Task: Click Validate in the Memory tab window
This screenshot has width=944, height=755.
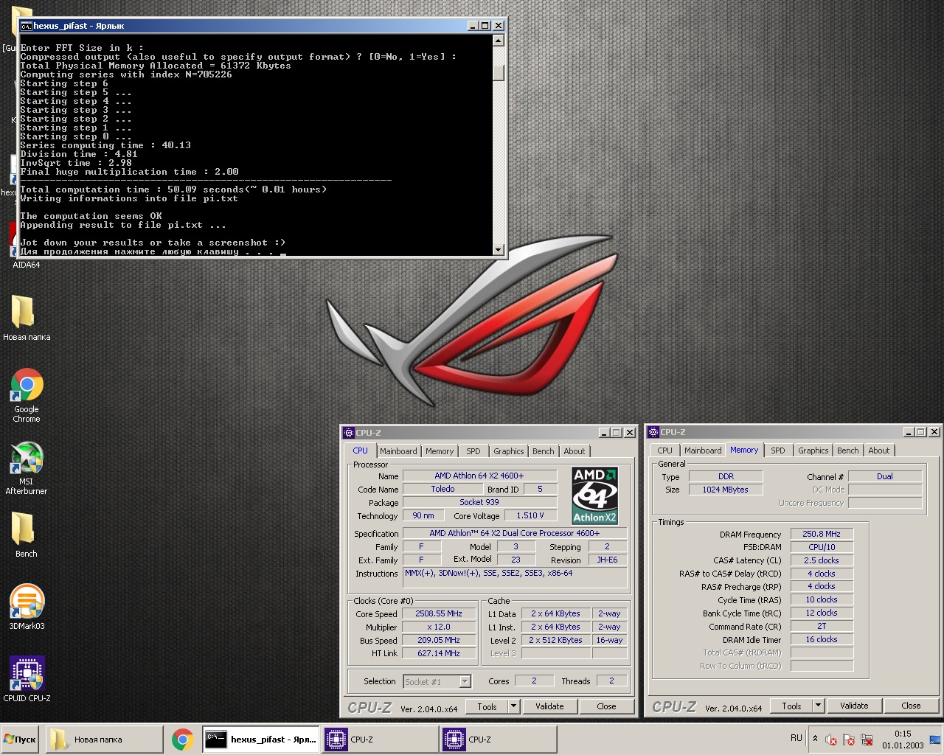Action: click(x=854, y=706)
